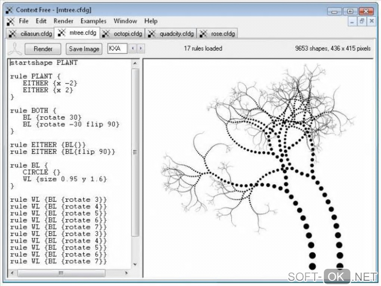The height and width of the screenshot is (286, 381).
Task: Switch to the octopi.cfdg tab
Action: (123, 34)
